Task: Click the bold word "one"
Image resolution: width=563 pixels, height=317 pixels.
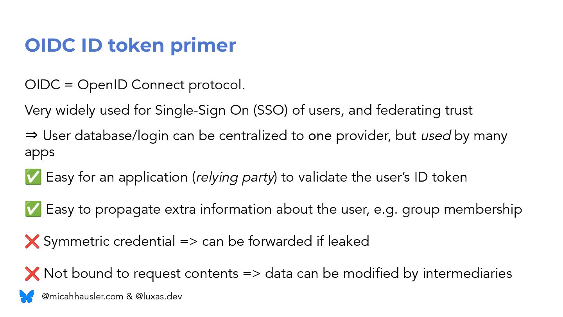Action: (x=320, y=136)
